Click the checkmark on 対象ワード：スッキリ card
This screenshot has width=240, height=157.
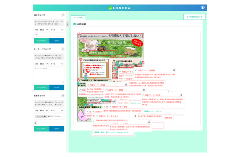97,116
